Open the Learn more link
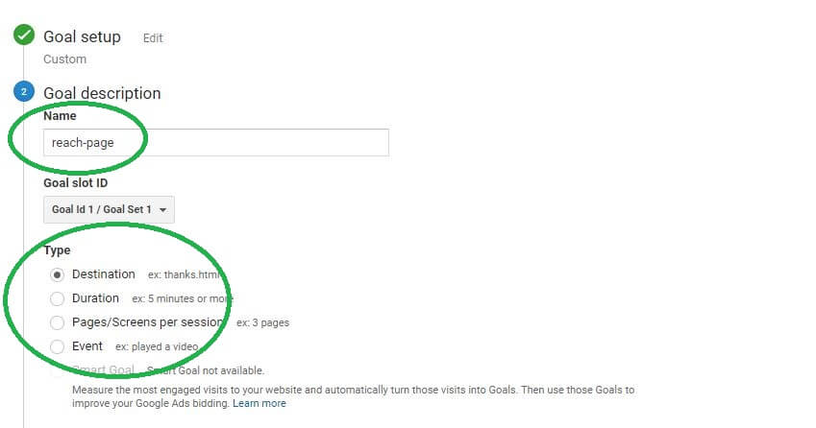Viewport: 816px width, 428px height. coord(260,404)
